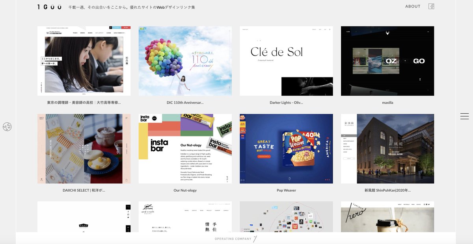Viewport: 473px width, 244px height.
Task: Open the hero coffee cup thumbnail
Action: tap(387, 217)
